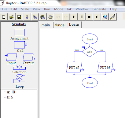
Task: Open the Mode menu
Action: (x=58, y=9)
